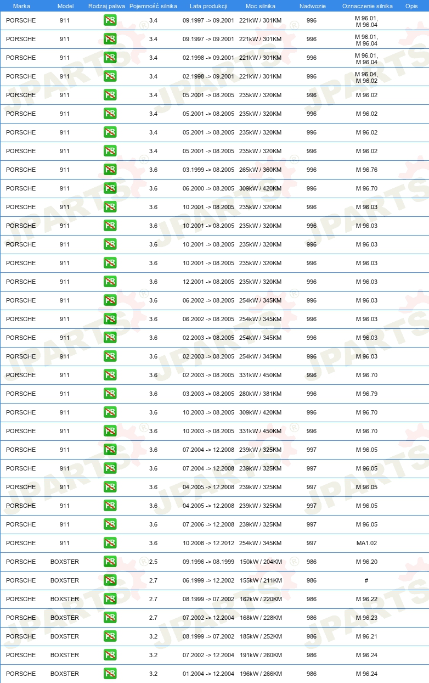429x683 pixels.
Task: Select power cell 265kW / 360KM
Action: 260,170
